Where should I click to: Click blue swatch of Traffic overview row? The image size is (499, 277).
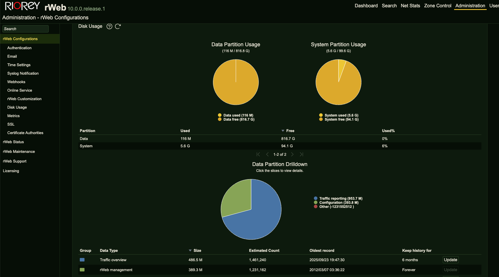click(82, 260)
